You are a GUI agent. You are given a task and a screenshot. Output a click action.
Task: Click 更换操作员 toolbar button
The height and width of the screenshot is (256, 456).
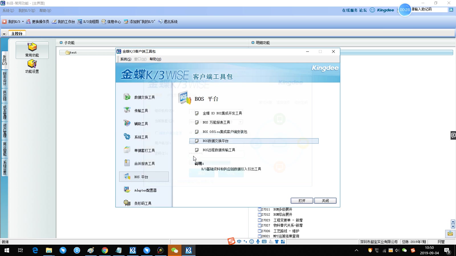coord(38,22)
